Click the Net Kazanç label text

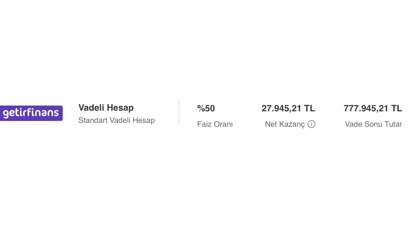285,124
